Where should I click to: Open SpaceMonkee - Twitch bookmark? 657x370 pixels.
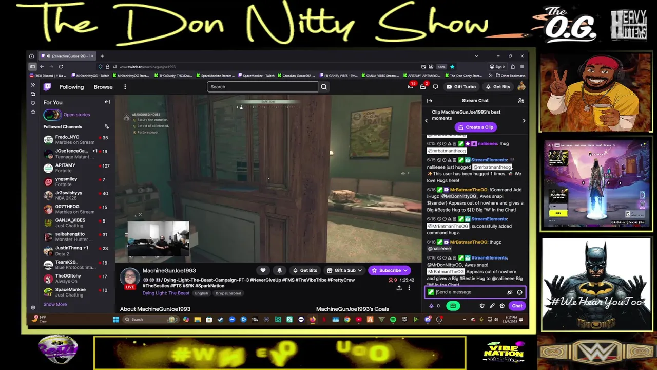pos(258,76)
